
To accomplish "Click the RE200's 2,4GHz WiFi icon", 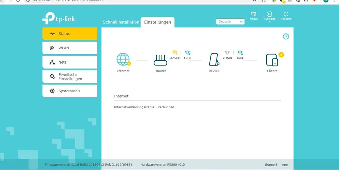I will coord(227,53).
